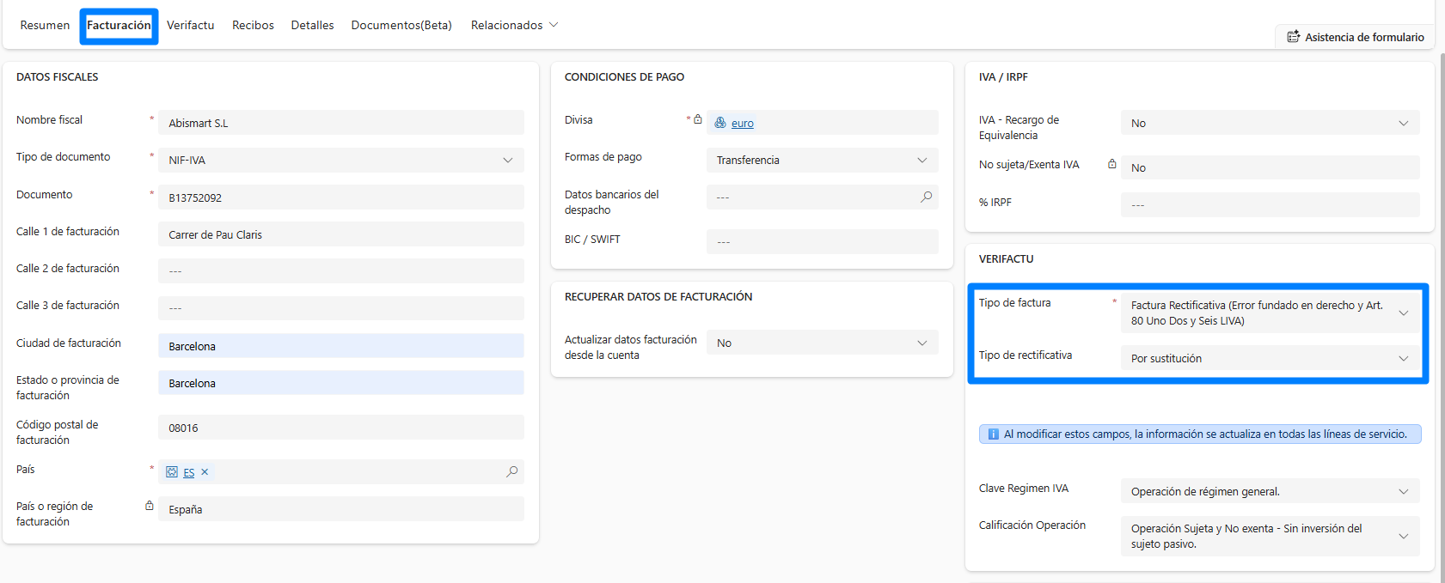Open Clave Regimen IVA dropdown

click(x=1403, y=492)
